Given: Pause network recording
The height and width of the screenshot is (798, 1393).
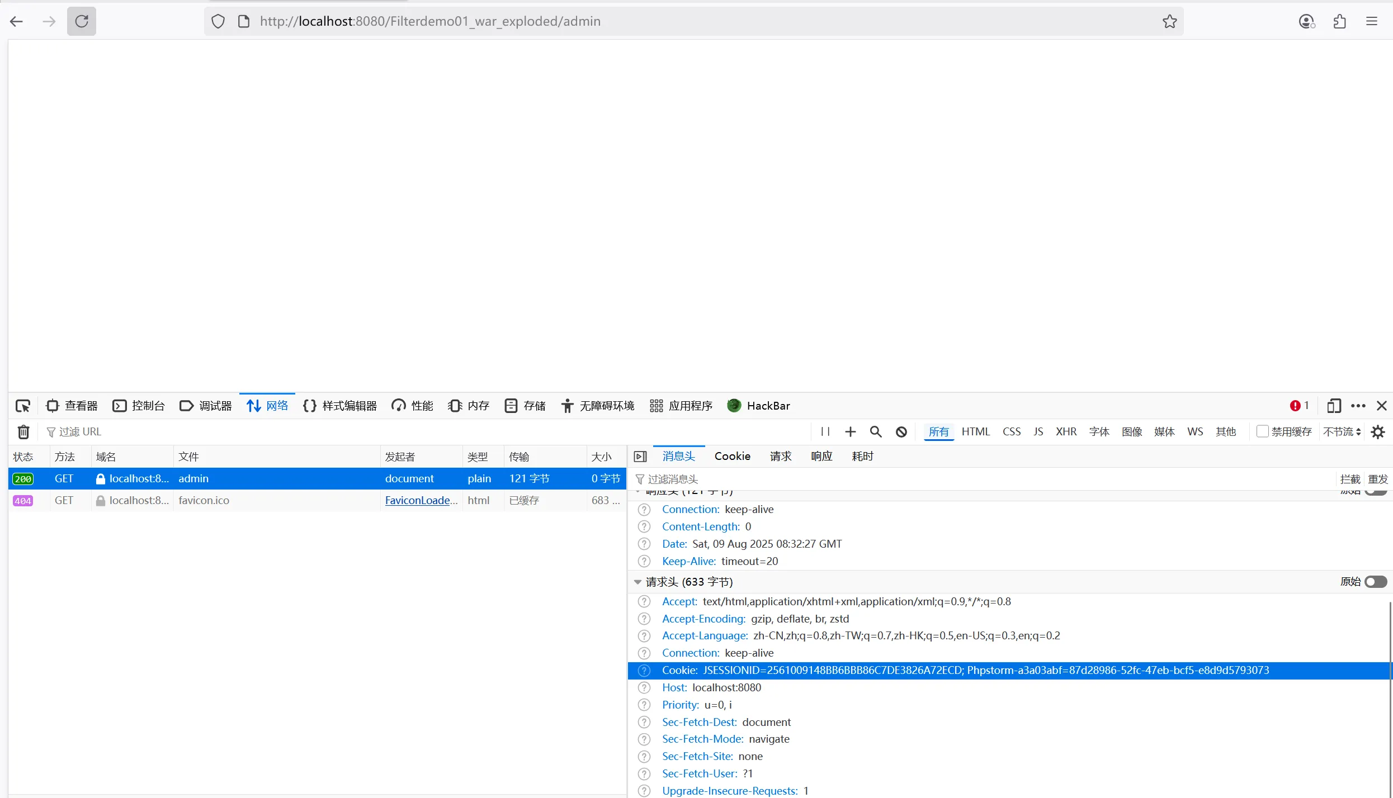Looking at the screenshot, I should click(x=825, y=432).
